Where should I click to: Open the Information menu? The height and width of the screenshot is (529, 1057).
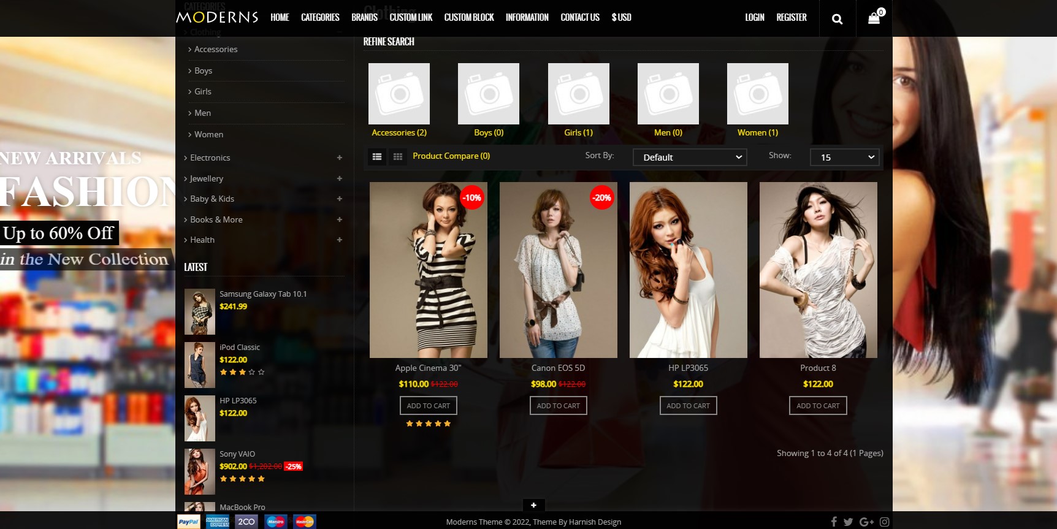pos(527,17)
